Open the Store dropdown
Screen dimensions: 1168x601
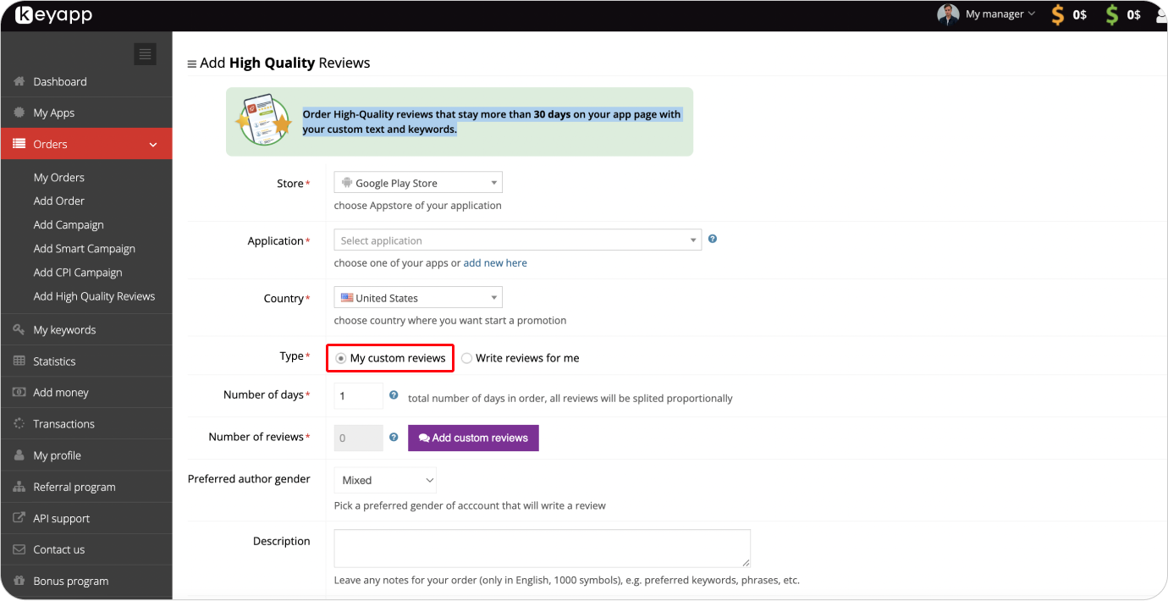coord(418,183)
